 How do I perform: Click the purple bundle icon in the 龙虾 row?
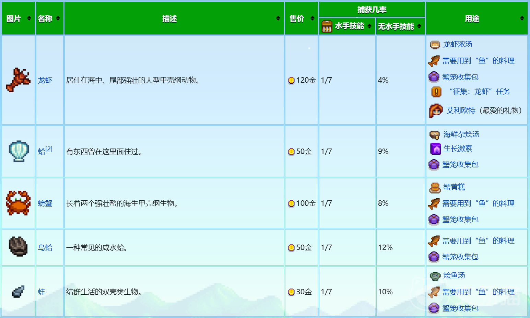pyautogui.click(x=434, y=77)
